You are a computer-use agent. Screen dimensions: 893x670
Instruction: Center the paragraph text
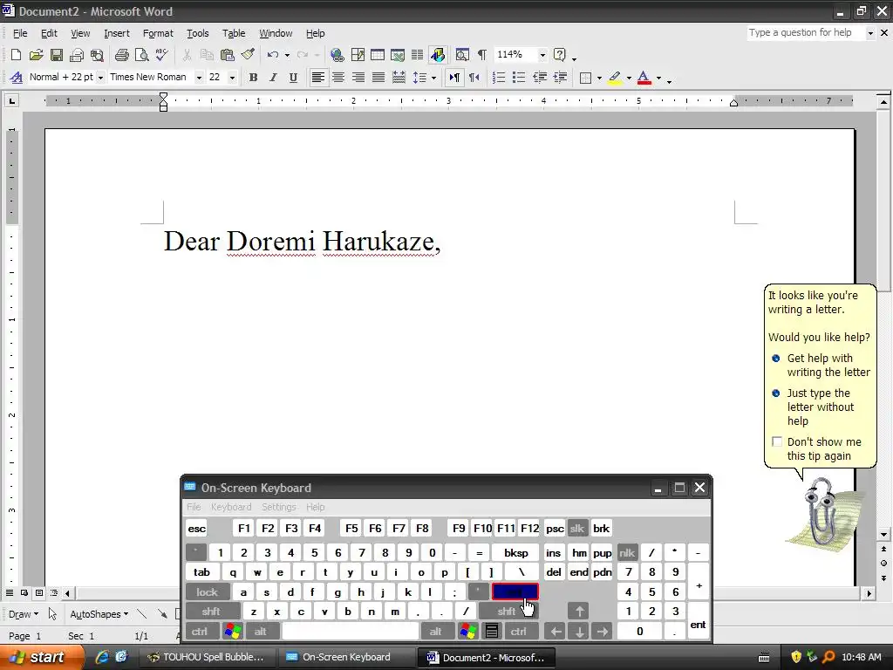coord(338,78)
